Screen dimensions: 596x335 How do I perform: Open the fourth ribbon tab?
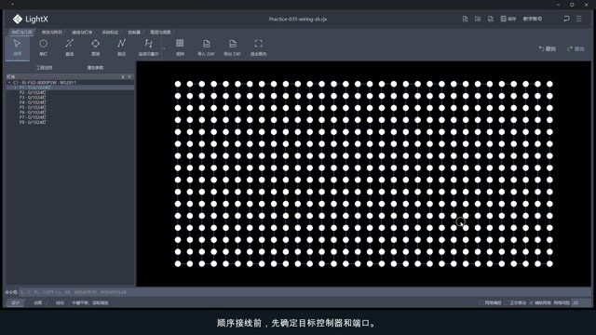(110, 33)
